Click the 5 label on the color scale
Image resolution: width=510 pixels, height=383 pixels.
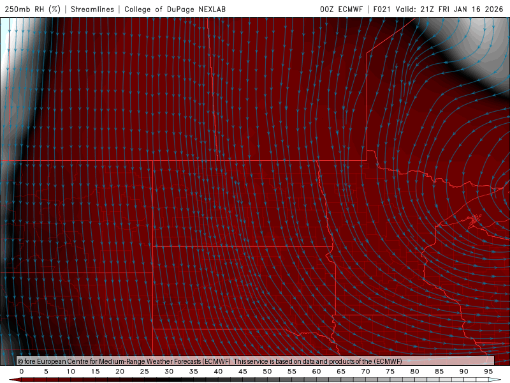[46, 372]
